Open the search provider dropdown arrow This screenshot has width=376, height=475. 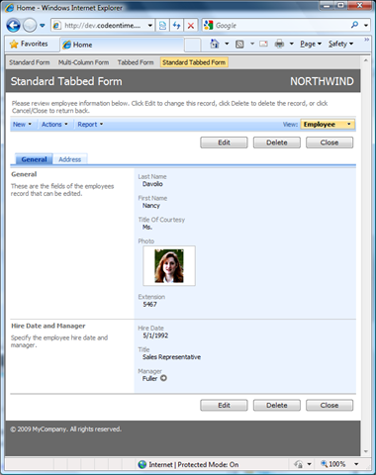pyautogui.click(x=366, y=26)
